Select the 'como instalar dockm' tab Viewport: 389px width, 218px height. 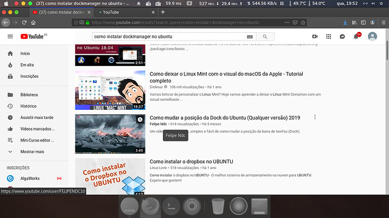[x=62, y=12]
